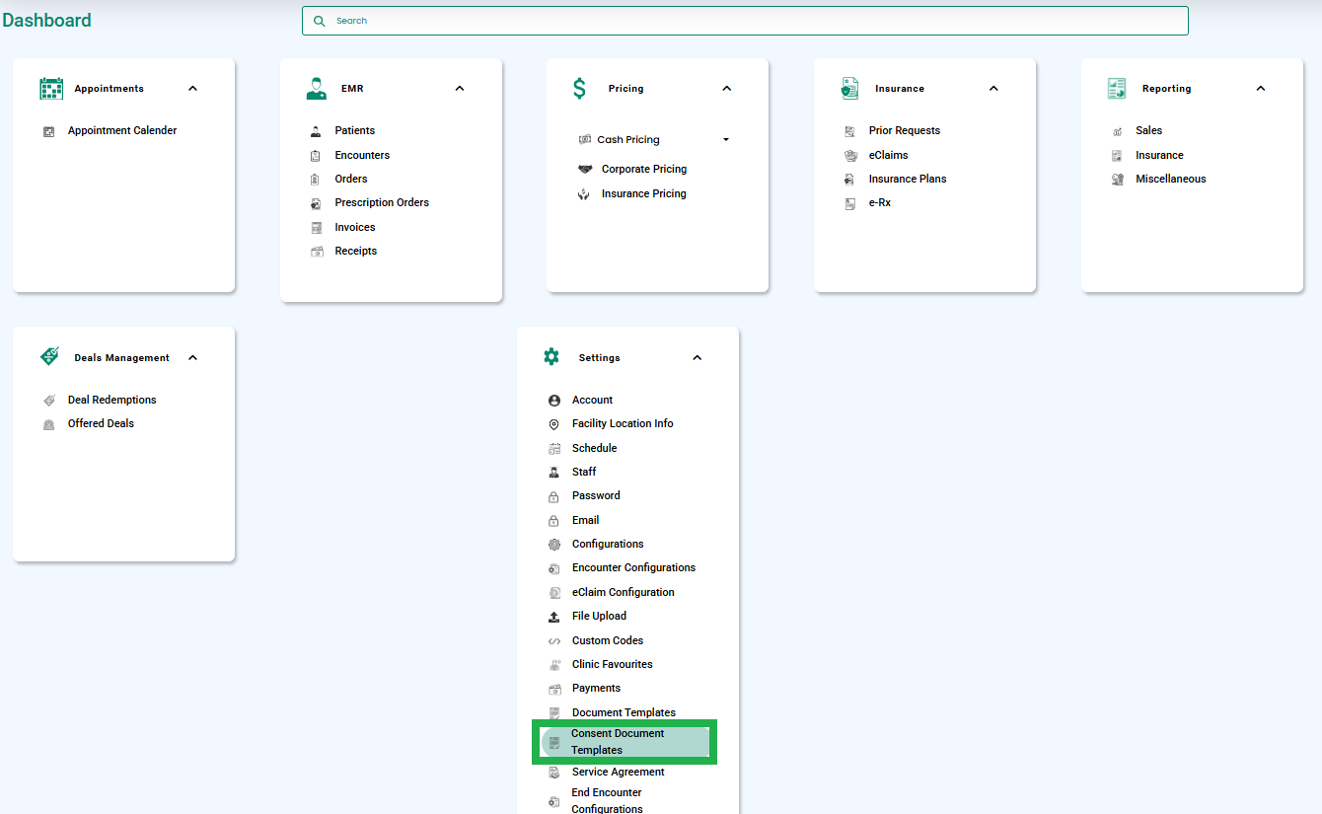Open Deal Redemptions

(x=112, y=401)
